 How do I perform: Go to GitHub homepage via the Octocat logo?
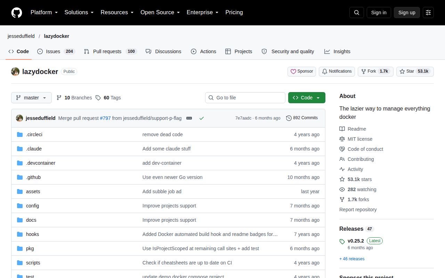click(17, 13)
